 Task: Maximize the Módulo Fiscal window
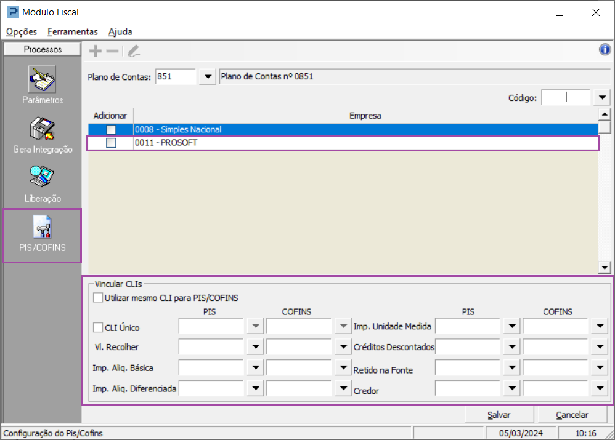pyautogui.click(x=560, y=12)
